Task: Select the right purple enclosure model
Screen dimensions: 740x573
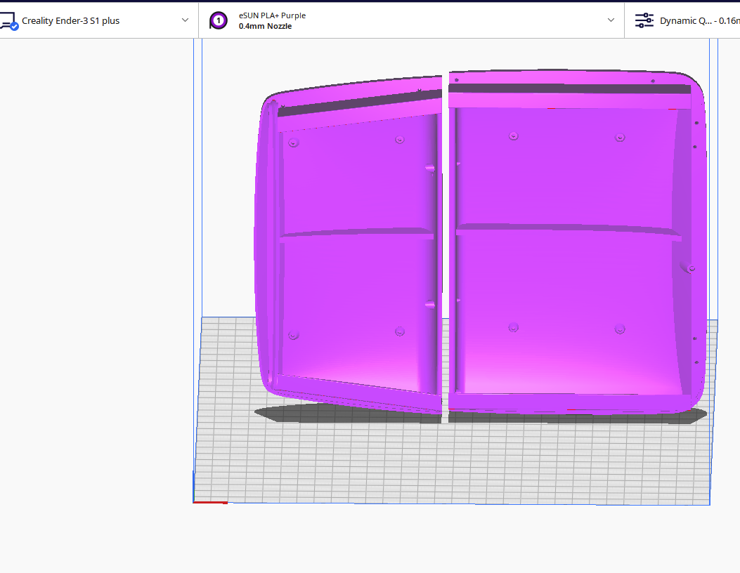Action: click(578, 242)
